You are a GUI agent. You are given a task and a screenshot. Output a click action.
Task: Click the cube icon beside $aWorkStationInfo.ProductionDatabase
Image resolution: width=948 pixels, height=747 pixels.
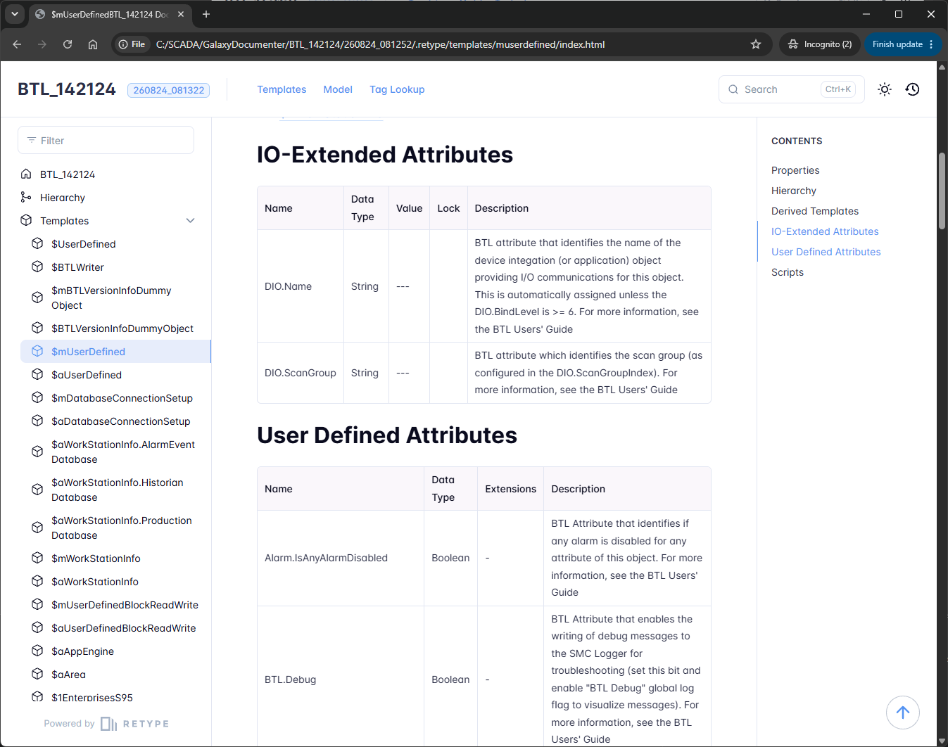[x=37, y=528]
